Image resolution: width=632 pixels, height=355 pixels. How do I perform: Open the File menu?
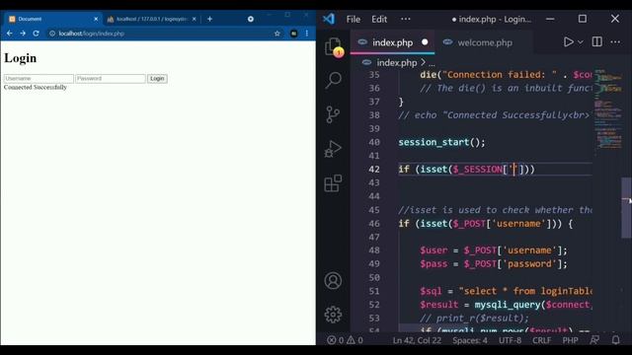click(x=354, y=19)
